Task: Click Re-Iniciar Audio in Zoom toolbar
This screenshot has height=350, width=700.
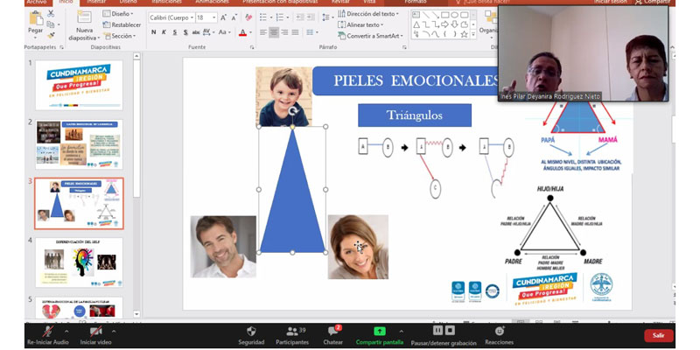Action: (48, 335)
